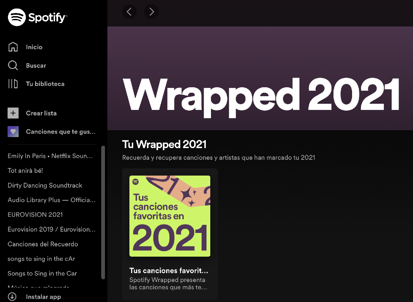The width and height of the screenshot is (413, 302).
Task: Click the Spotify logo icon
Action: tap(17, 17)
